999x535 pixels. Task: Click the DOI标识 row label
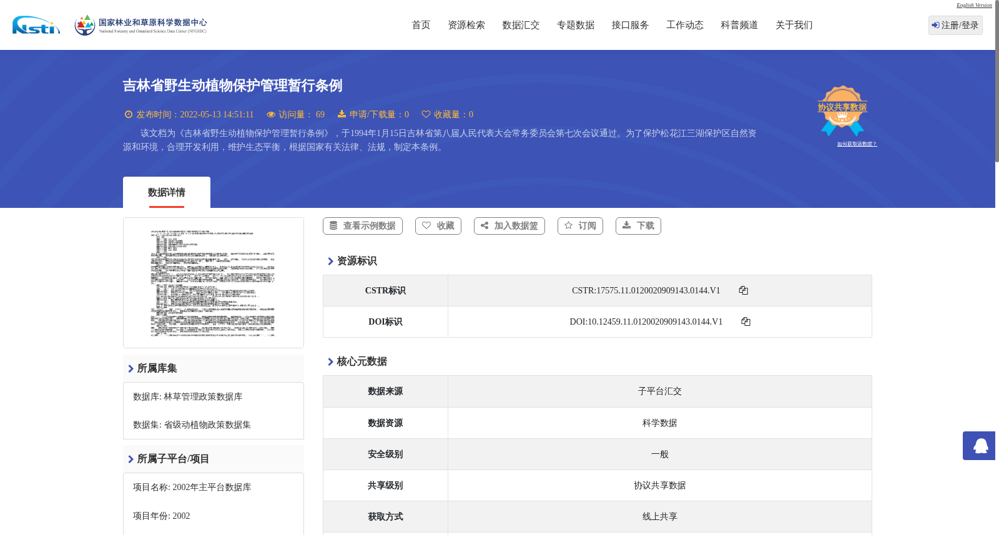coord(385,321)
